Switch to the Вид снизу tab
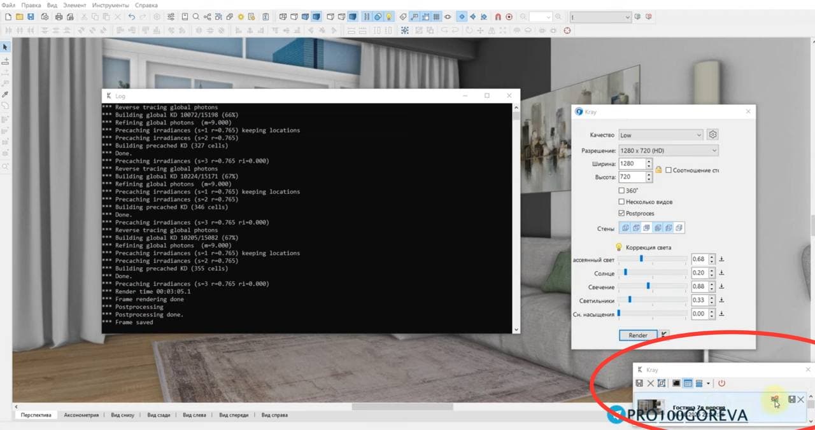815x430 pixels. tap(123, 415)
